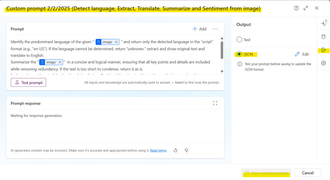Click the Test prompt button
The width and height of the screenshot is (330, 180).
[28, 82]
